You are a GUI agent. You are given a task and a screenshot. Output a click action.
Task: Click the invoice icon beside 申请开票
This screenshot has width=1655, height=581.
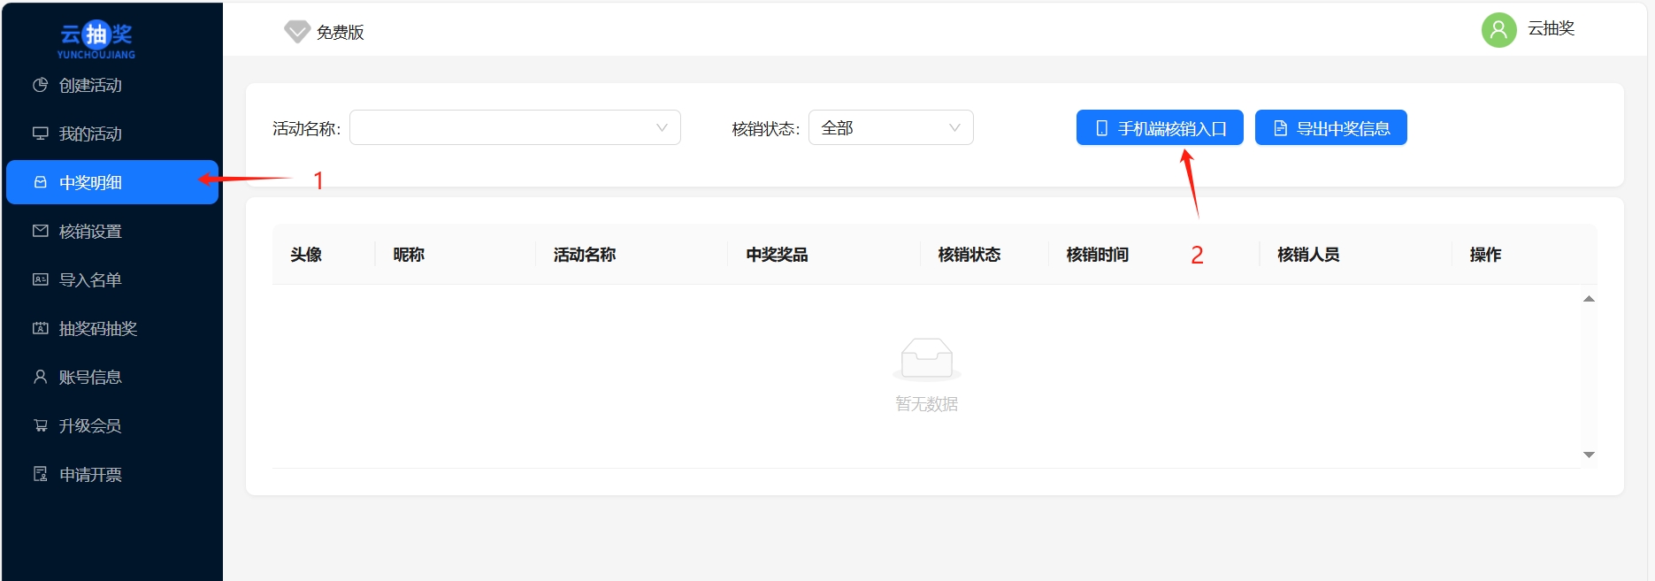[x=40, y=474]
